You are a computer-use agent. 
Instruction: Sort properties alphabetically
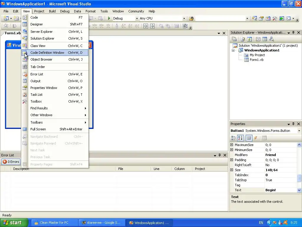(x=240, y=138)
